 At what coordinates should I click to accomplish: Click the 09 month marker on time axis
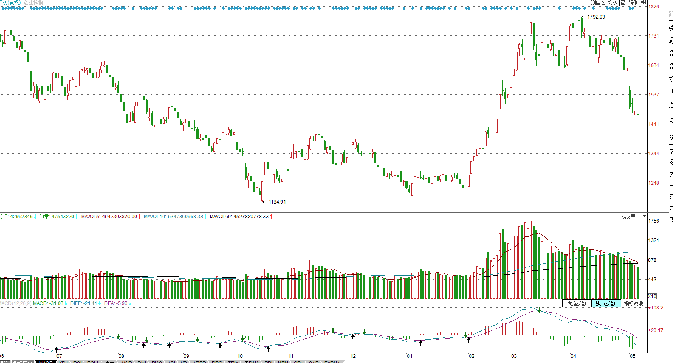186,356
